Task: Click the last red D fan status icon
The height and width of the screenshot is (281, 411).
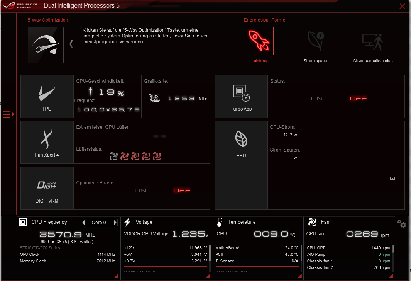Action: click(157, 157)
